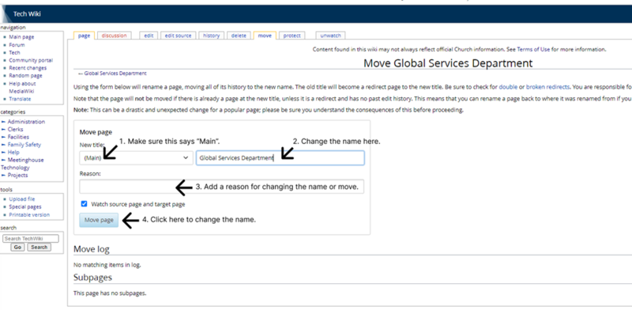The height and width of the screenshot is (310, 632).
Task: Click the new title text field
Action: click(x=280, y=158)
